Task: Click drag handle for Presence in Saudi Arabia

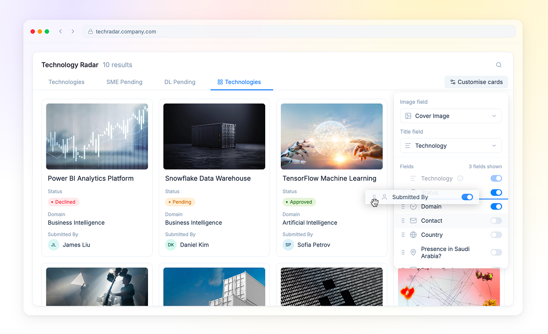Action: [403, 252]
